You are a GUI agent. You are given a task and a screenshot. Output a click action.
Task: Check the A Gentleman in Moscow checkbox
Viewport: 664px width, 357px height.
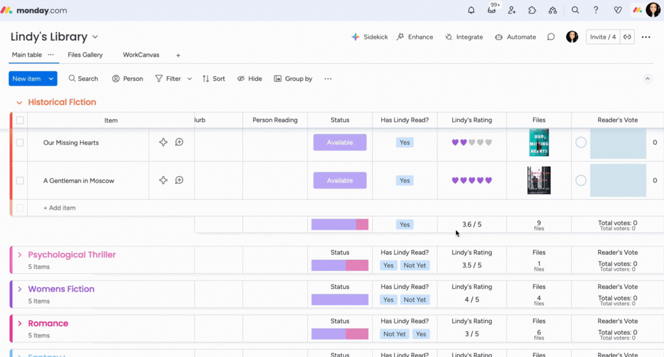click(20, 180)
